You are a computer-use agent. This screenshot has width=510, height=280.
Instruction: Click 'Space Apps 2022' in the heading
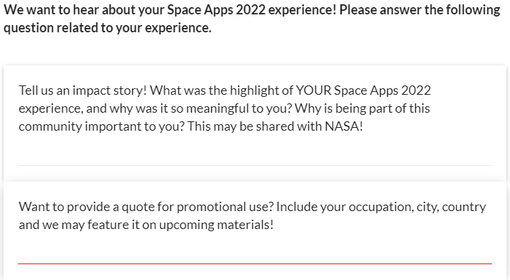216,10
